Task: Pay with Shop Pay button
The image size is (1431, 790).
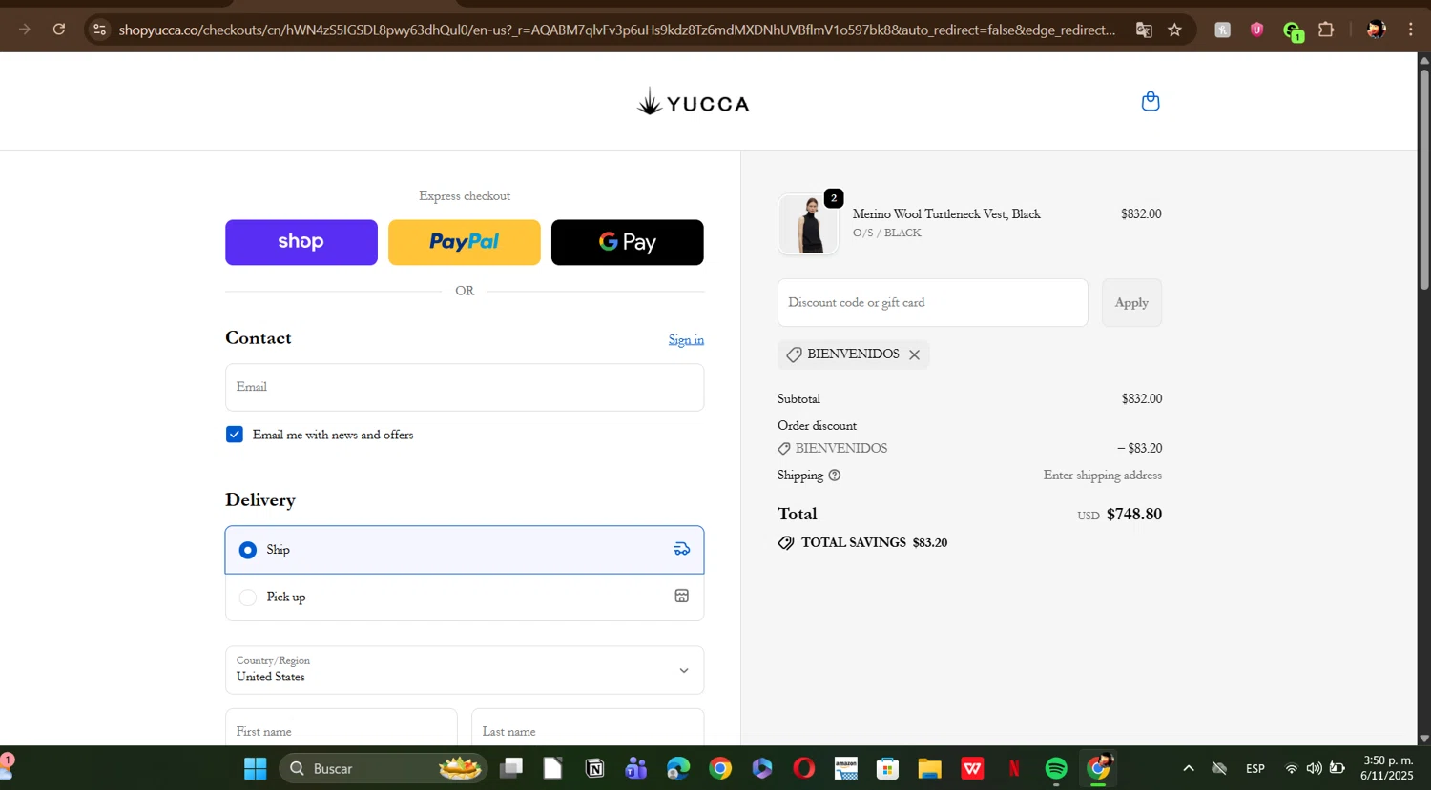Action: [301, 242]
